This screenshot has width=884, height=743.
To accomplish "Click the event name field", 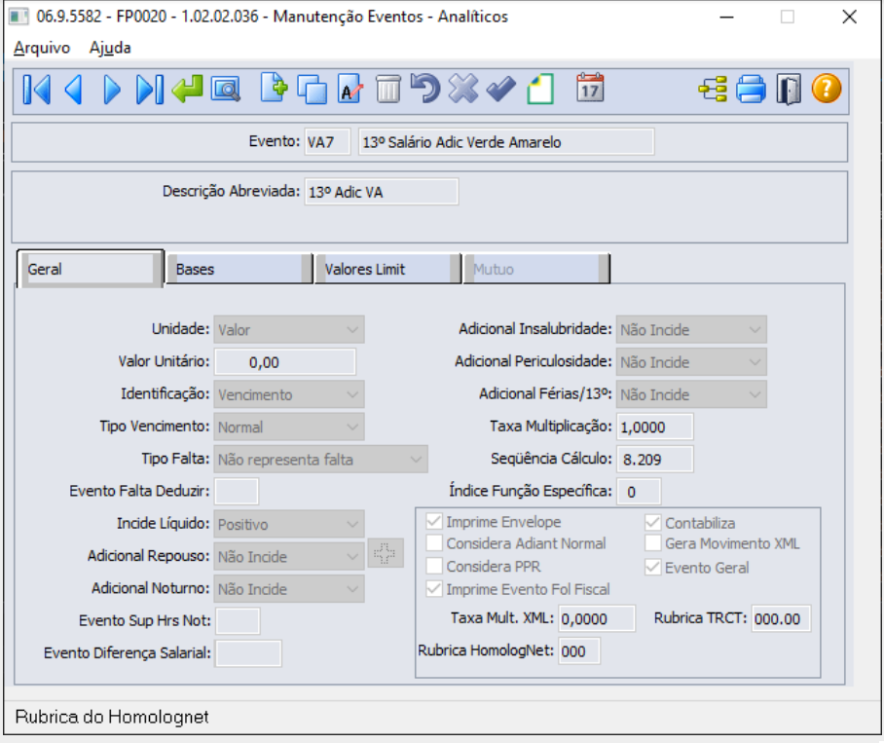I will pos(506,141).
